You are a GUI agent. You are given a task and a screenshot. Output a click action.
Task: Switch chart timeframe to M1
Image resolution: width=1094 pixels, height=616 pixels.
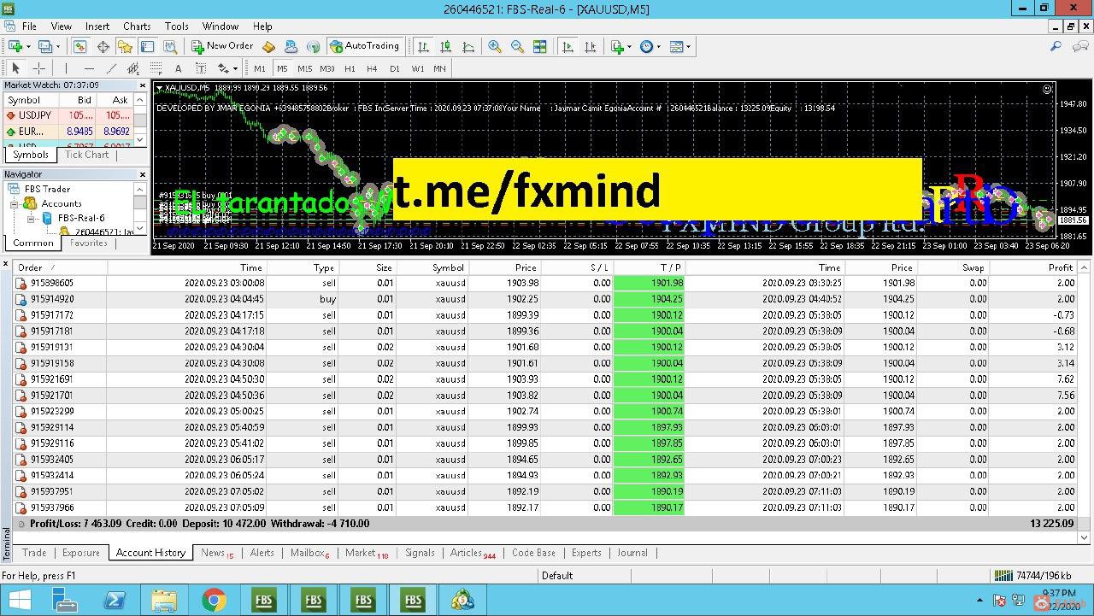coord(260,68)
